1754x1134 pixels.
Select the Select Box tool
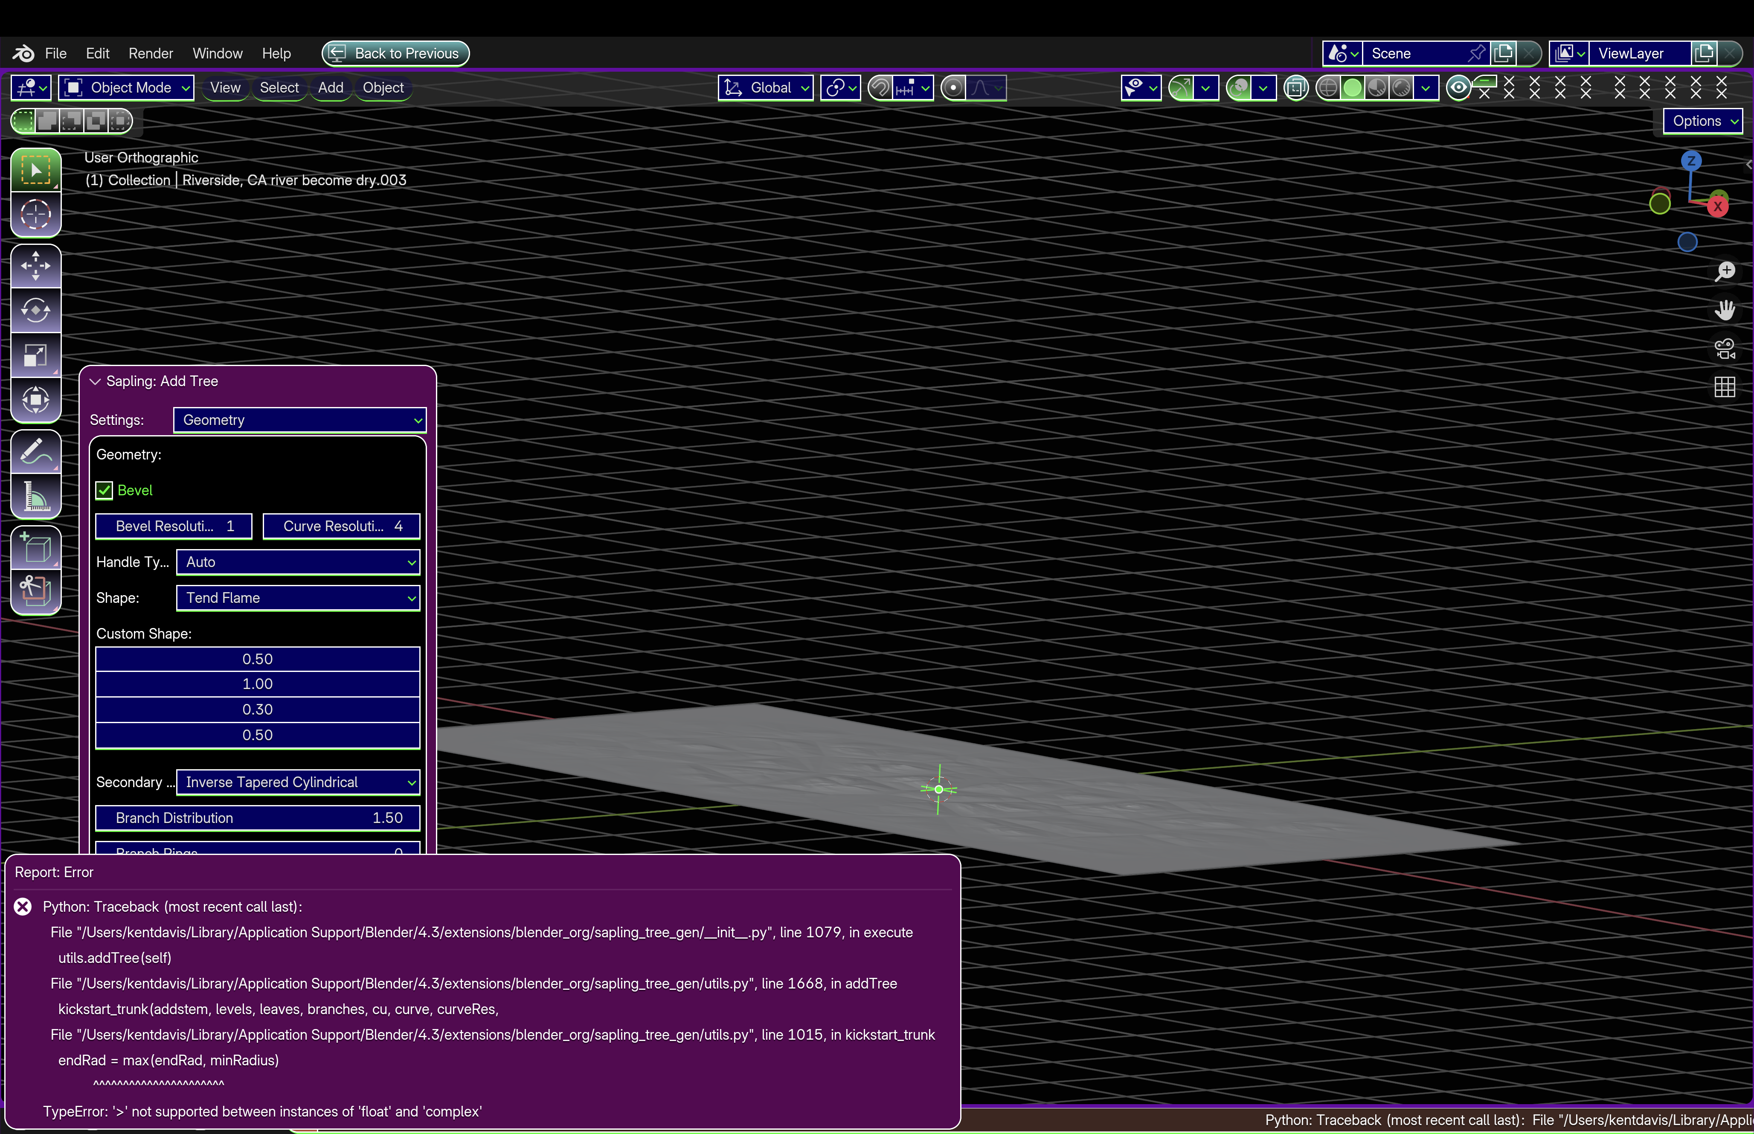35,170
